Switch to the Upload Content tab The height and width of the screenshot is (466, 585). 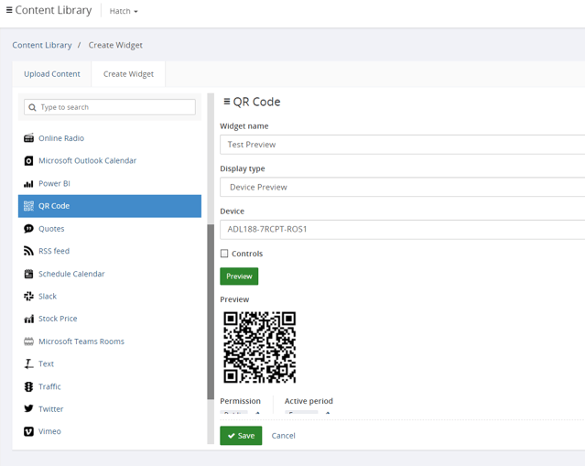click(52, 74)
